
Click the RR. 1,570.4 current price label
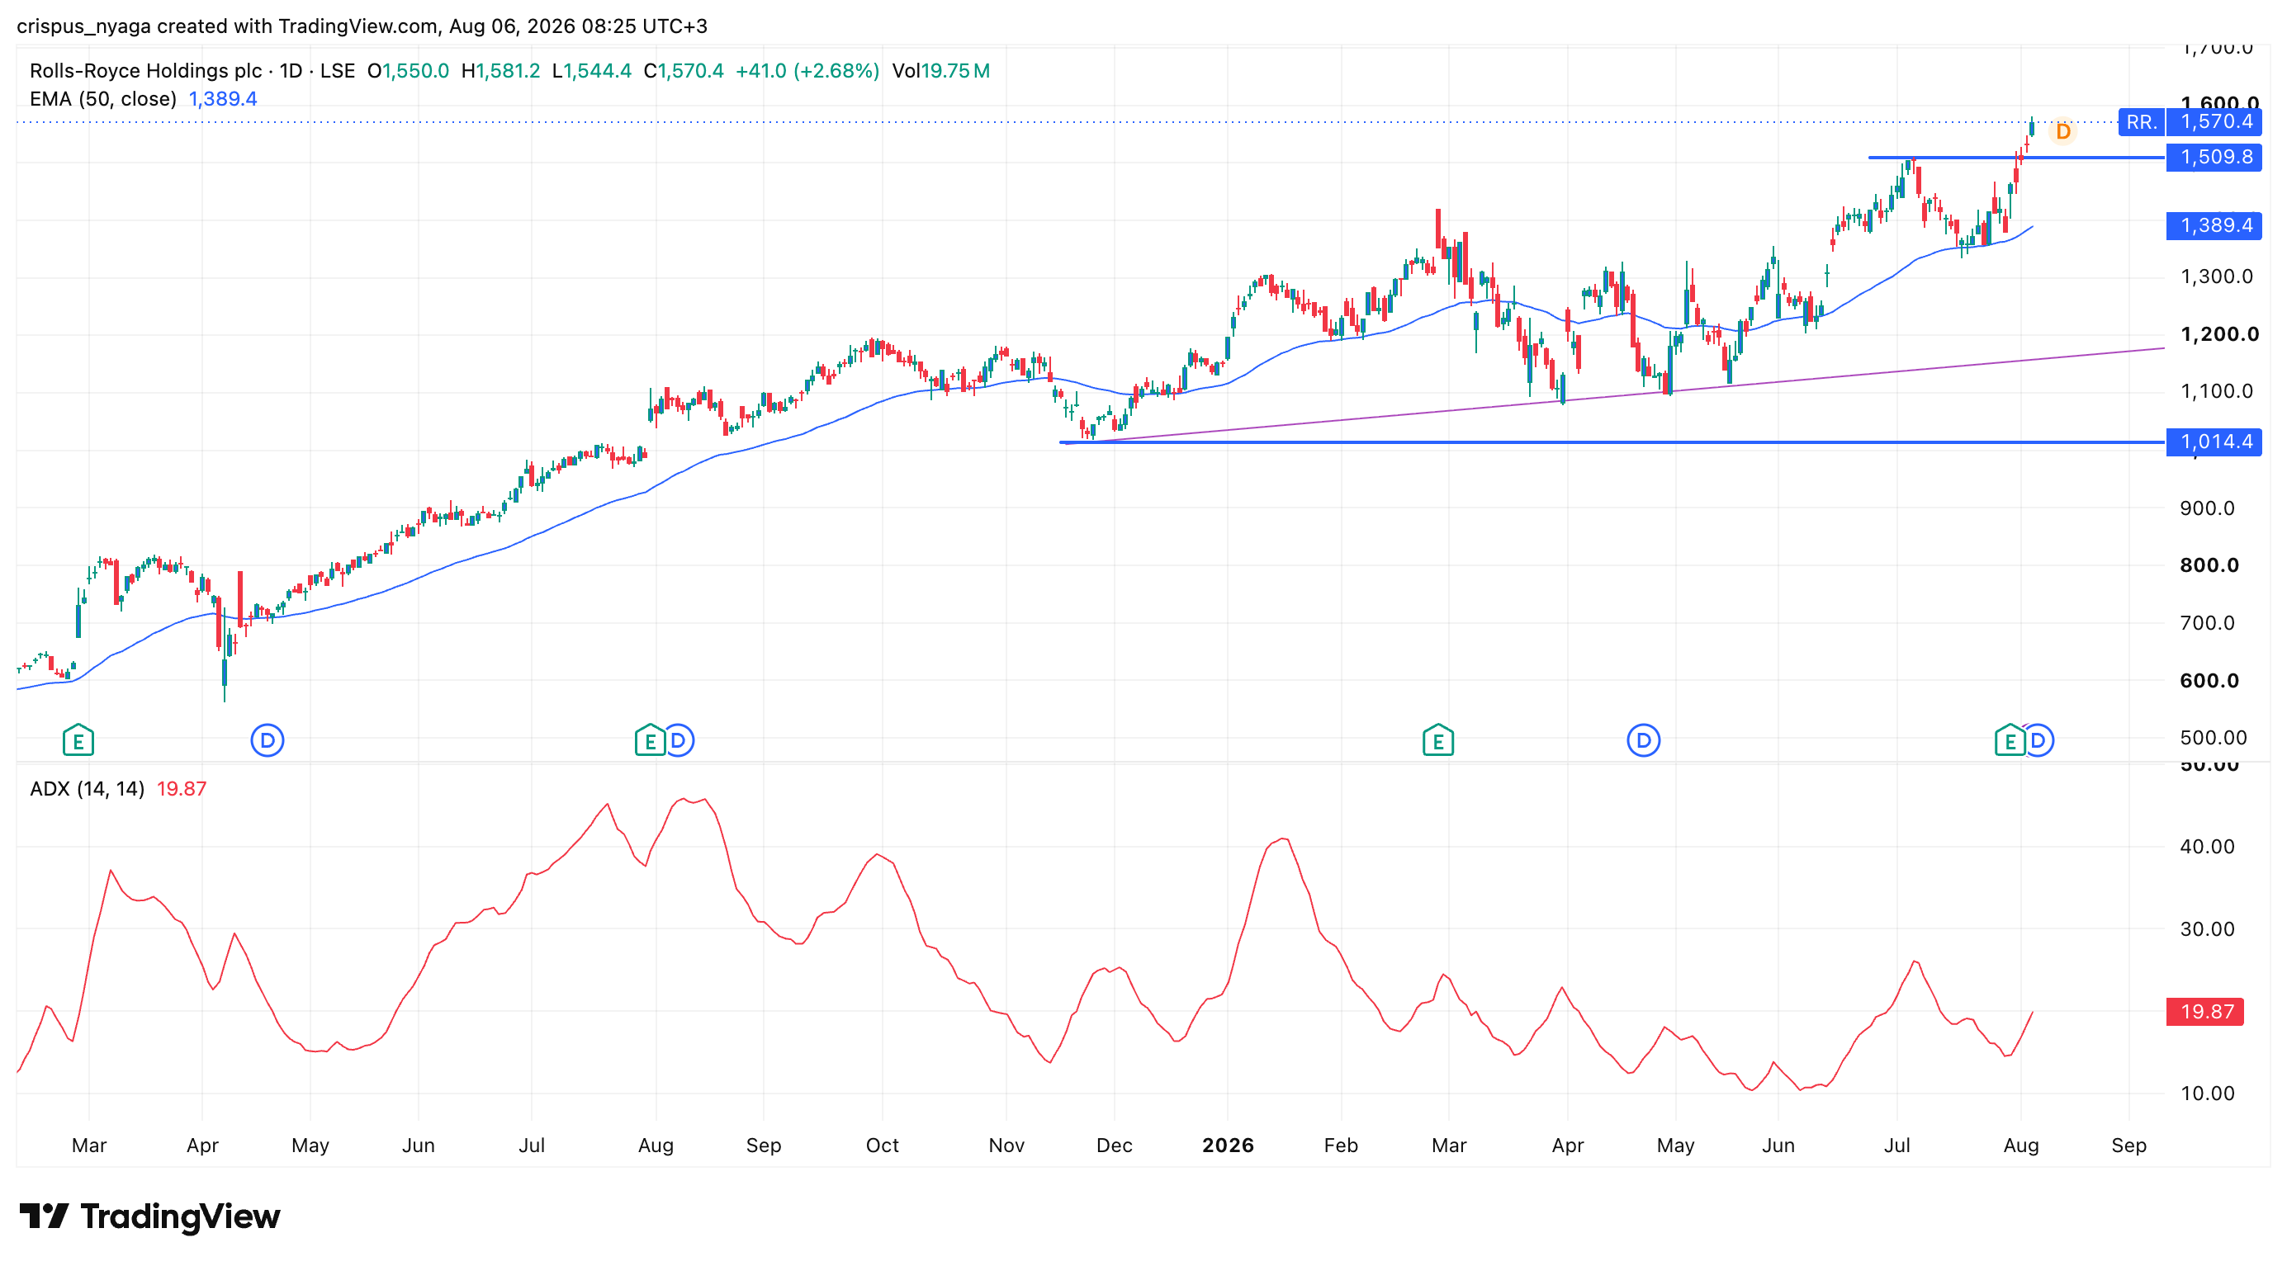(2190, 121)
